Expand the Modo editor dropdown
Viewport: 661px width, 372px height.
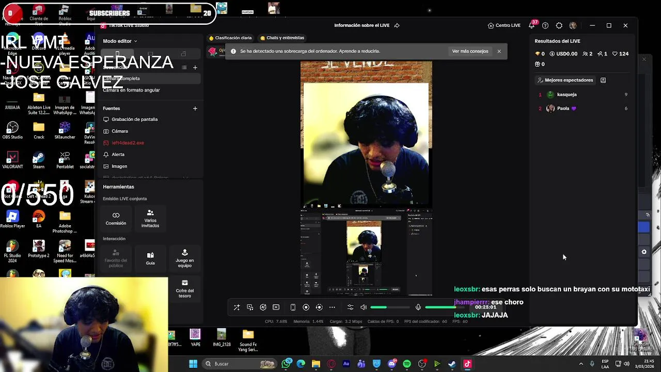(x=120, y=41)
